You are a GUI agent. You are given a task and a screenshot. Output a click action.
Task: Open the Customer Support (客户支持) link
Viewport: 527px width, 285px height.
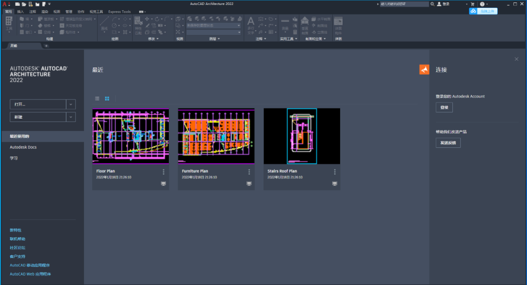tap(18, 256)
